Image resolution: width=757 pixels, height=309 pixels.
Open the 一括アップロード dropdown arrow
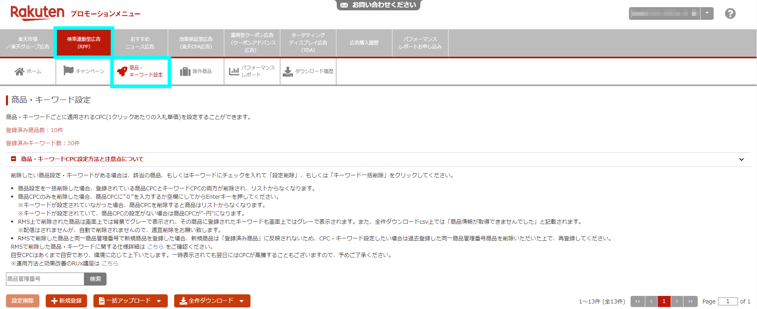click(x=159, y=301)
